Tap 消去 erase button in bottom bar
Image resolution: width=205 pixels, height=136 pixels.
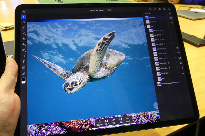tap(114, 121)
